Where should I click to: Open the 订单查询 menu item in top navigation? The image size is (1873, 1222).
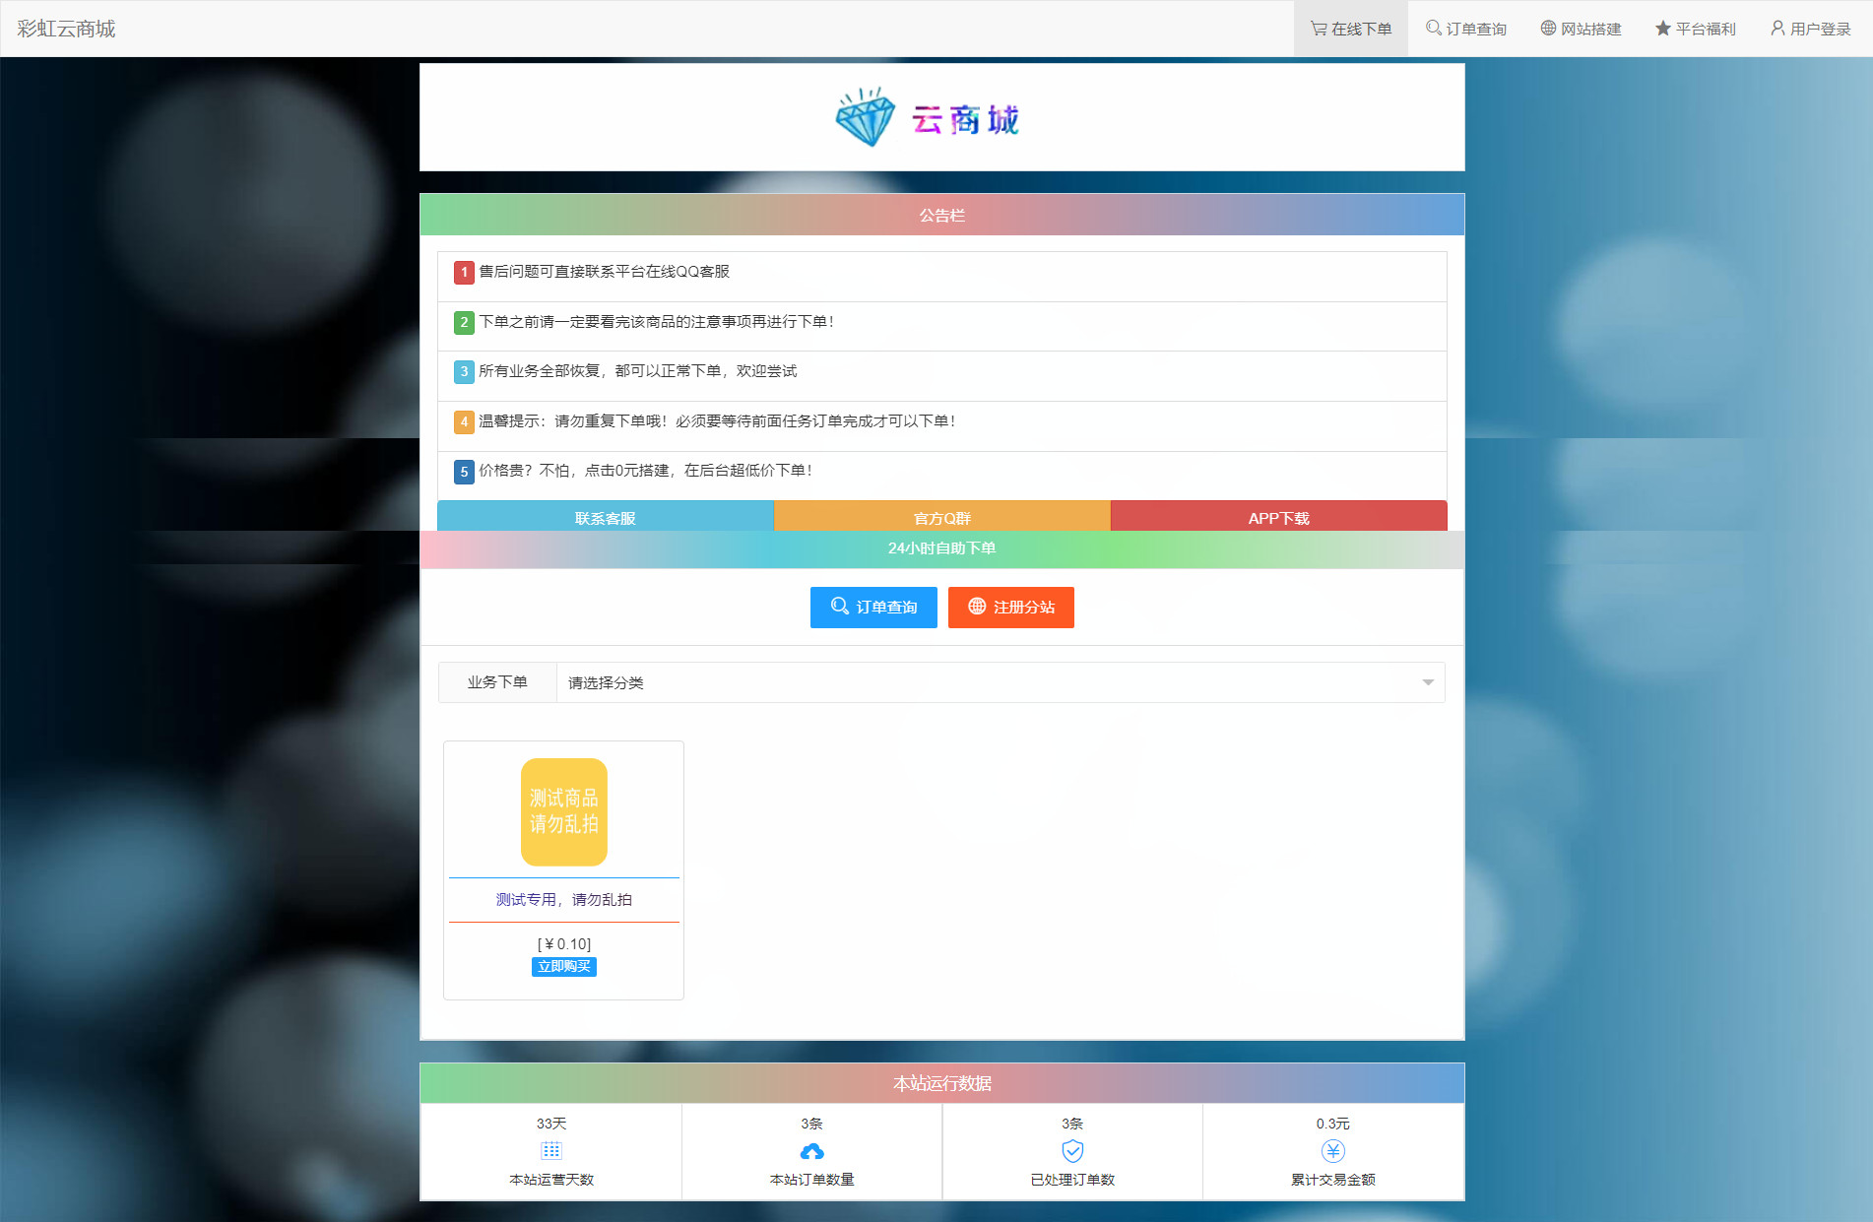pyautogui.click(x=1466, y=28)
